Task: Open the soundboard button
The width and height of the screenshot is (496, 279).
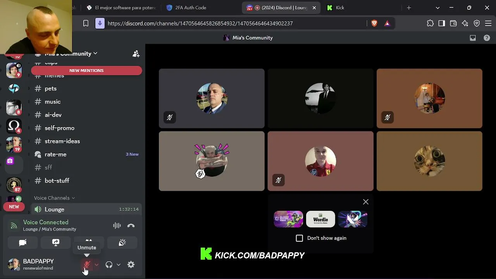Action: [122, 243]
